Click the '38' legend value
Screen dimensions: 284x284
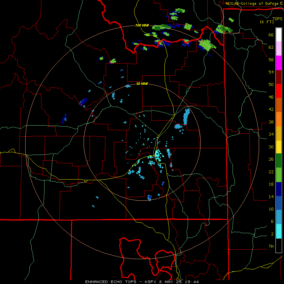(271, 122)
